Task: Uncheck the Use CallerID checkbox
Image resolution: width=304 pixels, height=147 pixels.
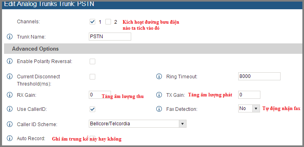Action: coord(92,109)
